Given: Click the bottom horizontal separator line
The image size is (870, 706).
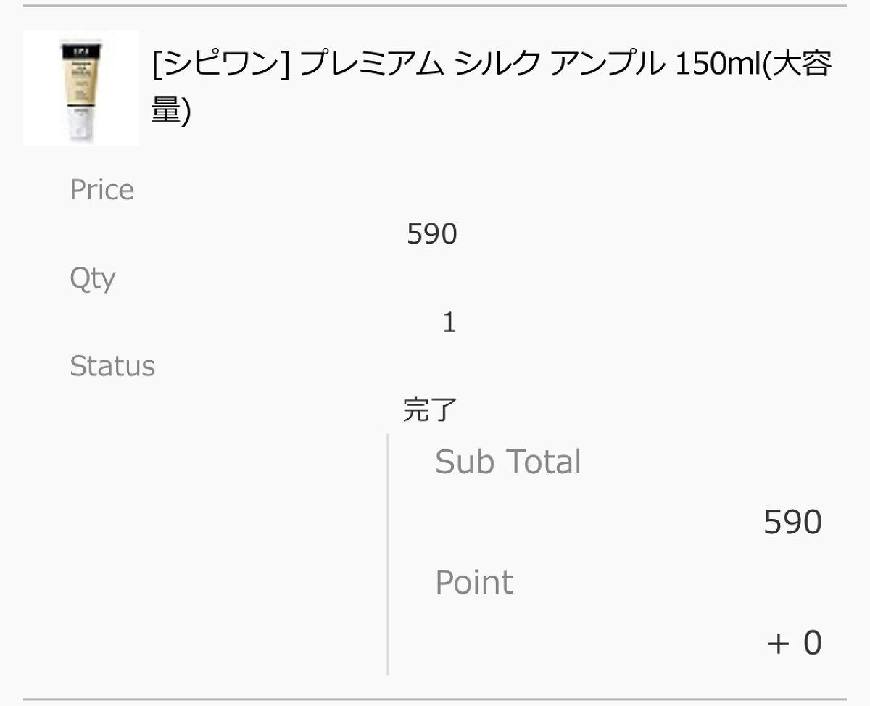Looking at the screenshot, I should click(x=435, y=699).
